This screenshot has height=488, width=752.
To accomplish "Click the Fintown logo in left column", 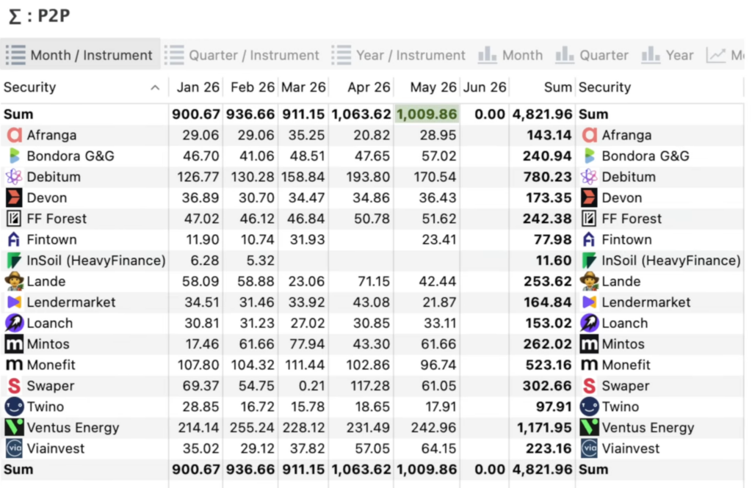I will (14, 239).
